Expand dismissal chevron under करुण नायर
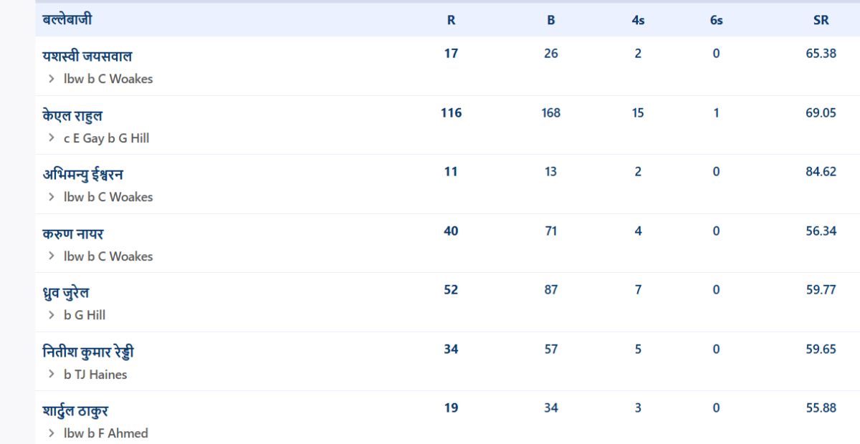This screenshot has height=444, width=860. (x=52, y=256)
